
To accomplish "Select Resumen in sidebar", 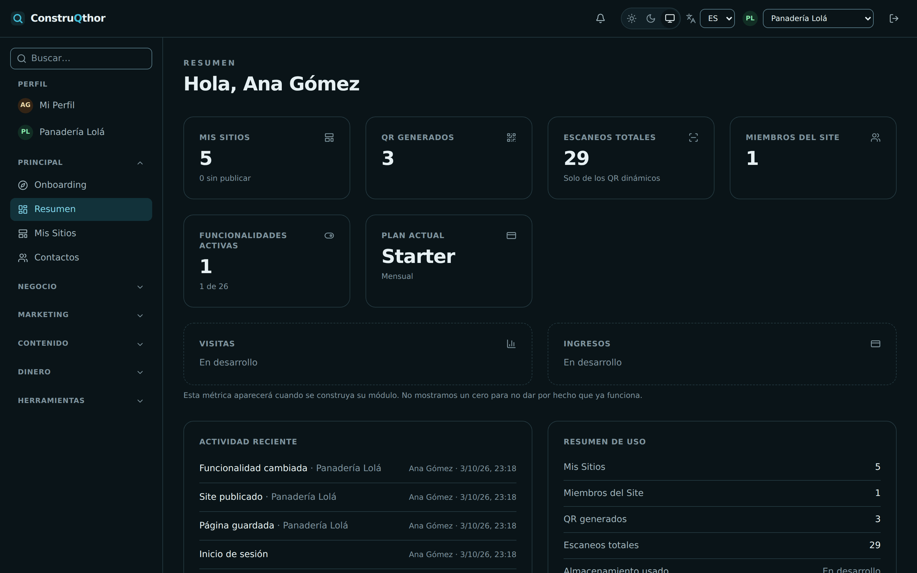I will pos(81,209).
